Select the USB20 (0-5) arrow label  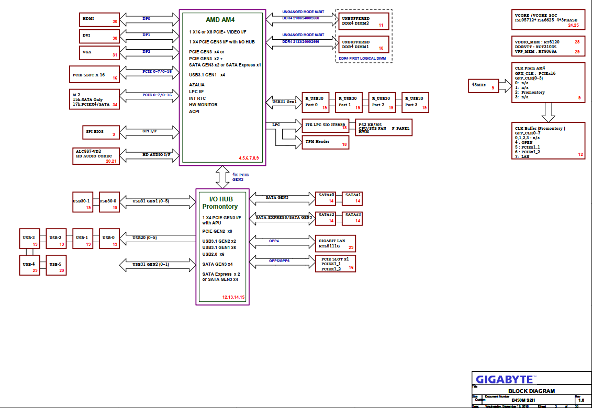(144, 238)
